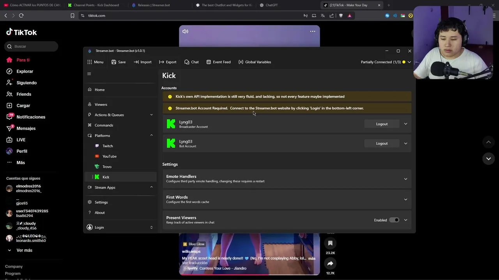Open Settings in Streamer.bot sidebar
The width and height of the screenshot is (499, 280).
(120, 202)
